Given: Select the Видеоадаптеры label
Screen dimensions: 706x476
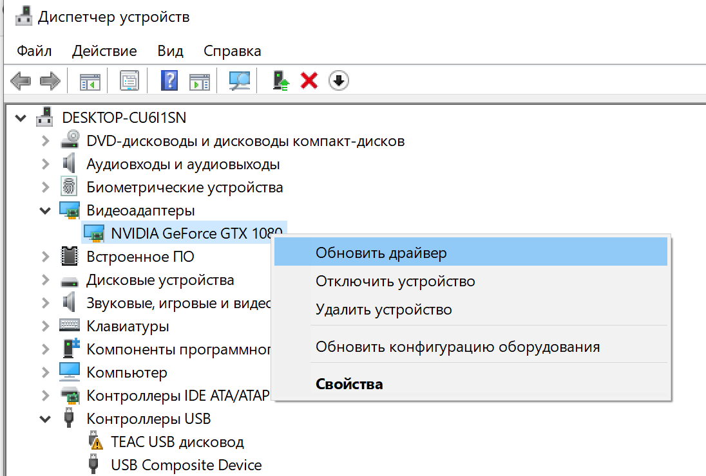Looking at the screenshot, I should (140, 210).
